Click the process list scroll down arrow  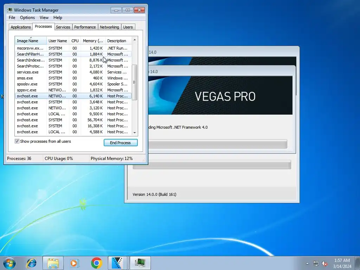[135, 133]
